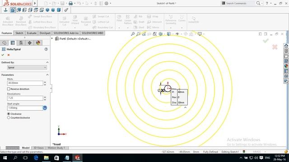The height and width of the screenshot is (162, 289).
Task: Switch to the DimXpert tab
Action: coord(45,33)
